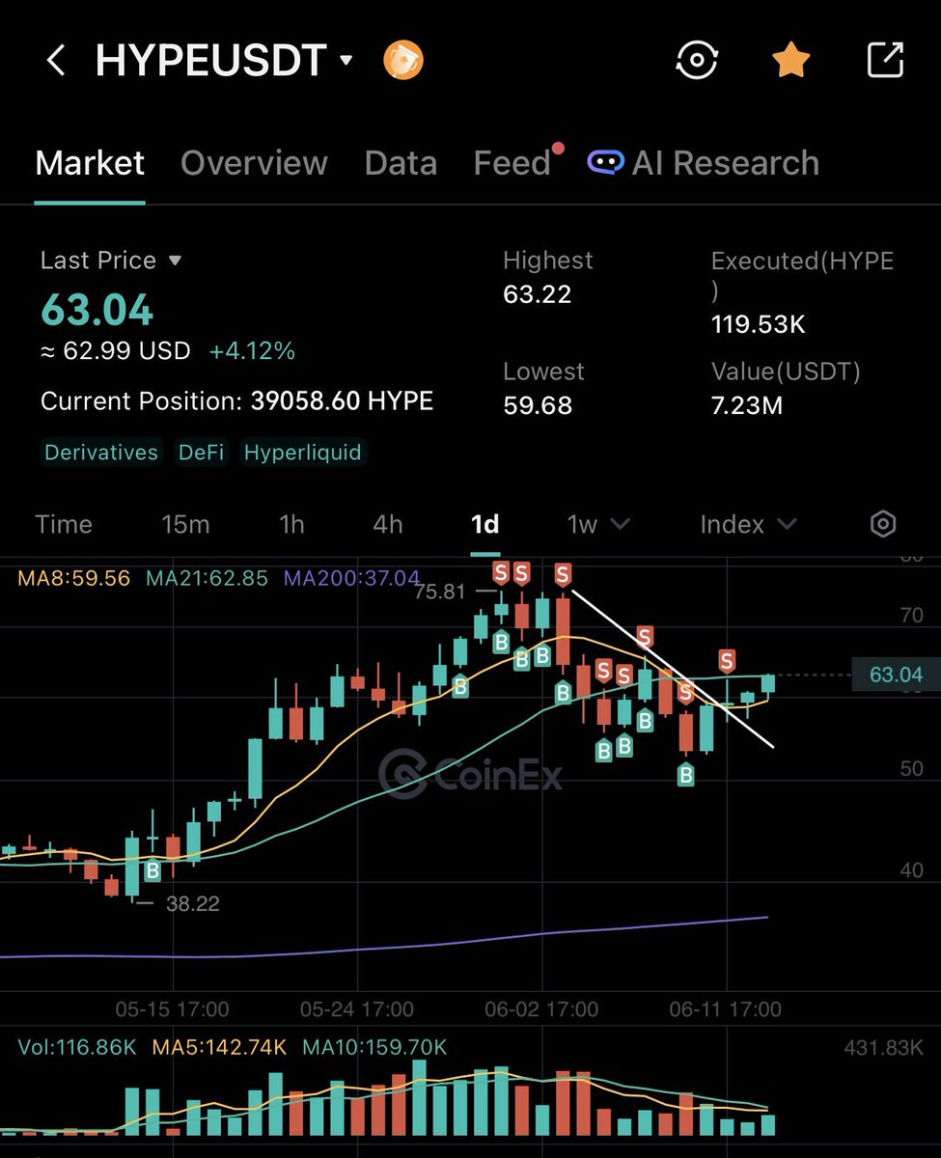Tap the 63.04 last price value
Image resolution: width=941 pixels, height=1158 pixels.
97,311
